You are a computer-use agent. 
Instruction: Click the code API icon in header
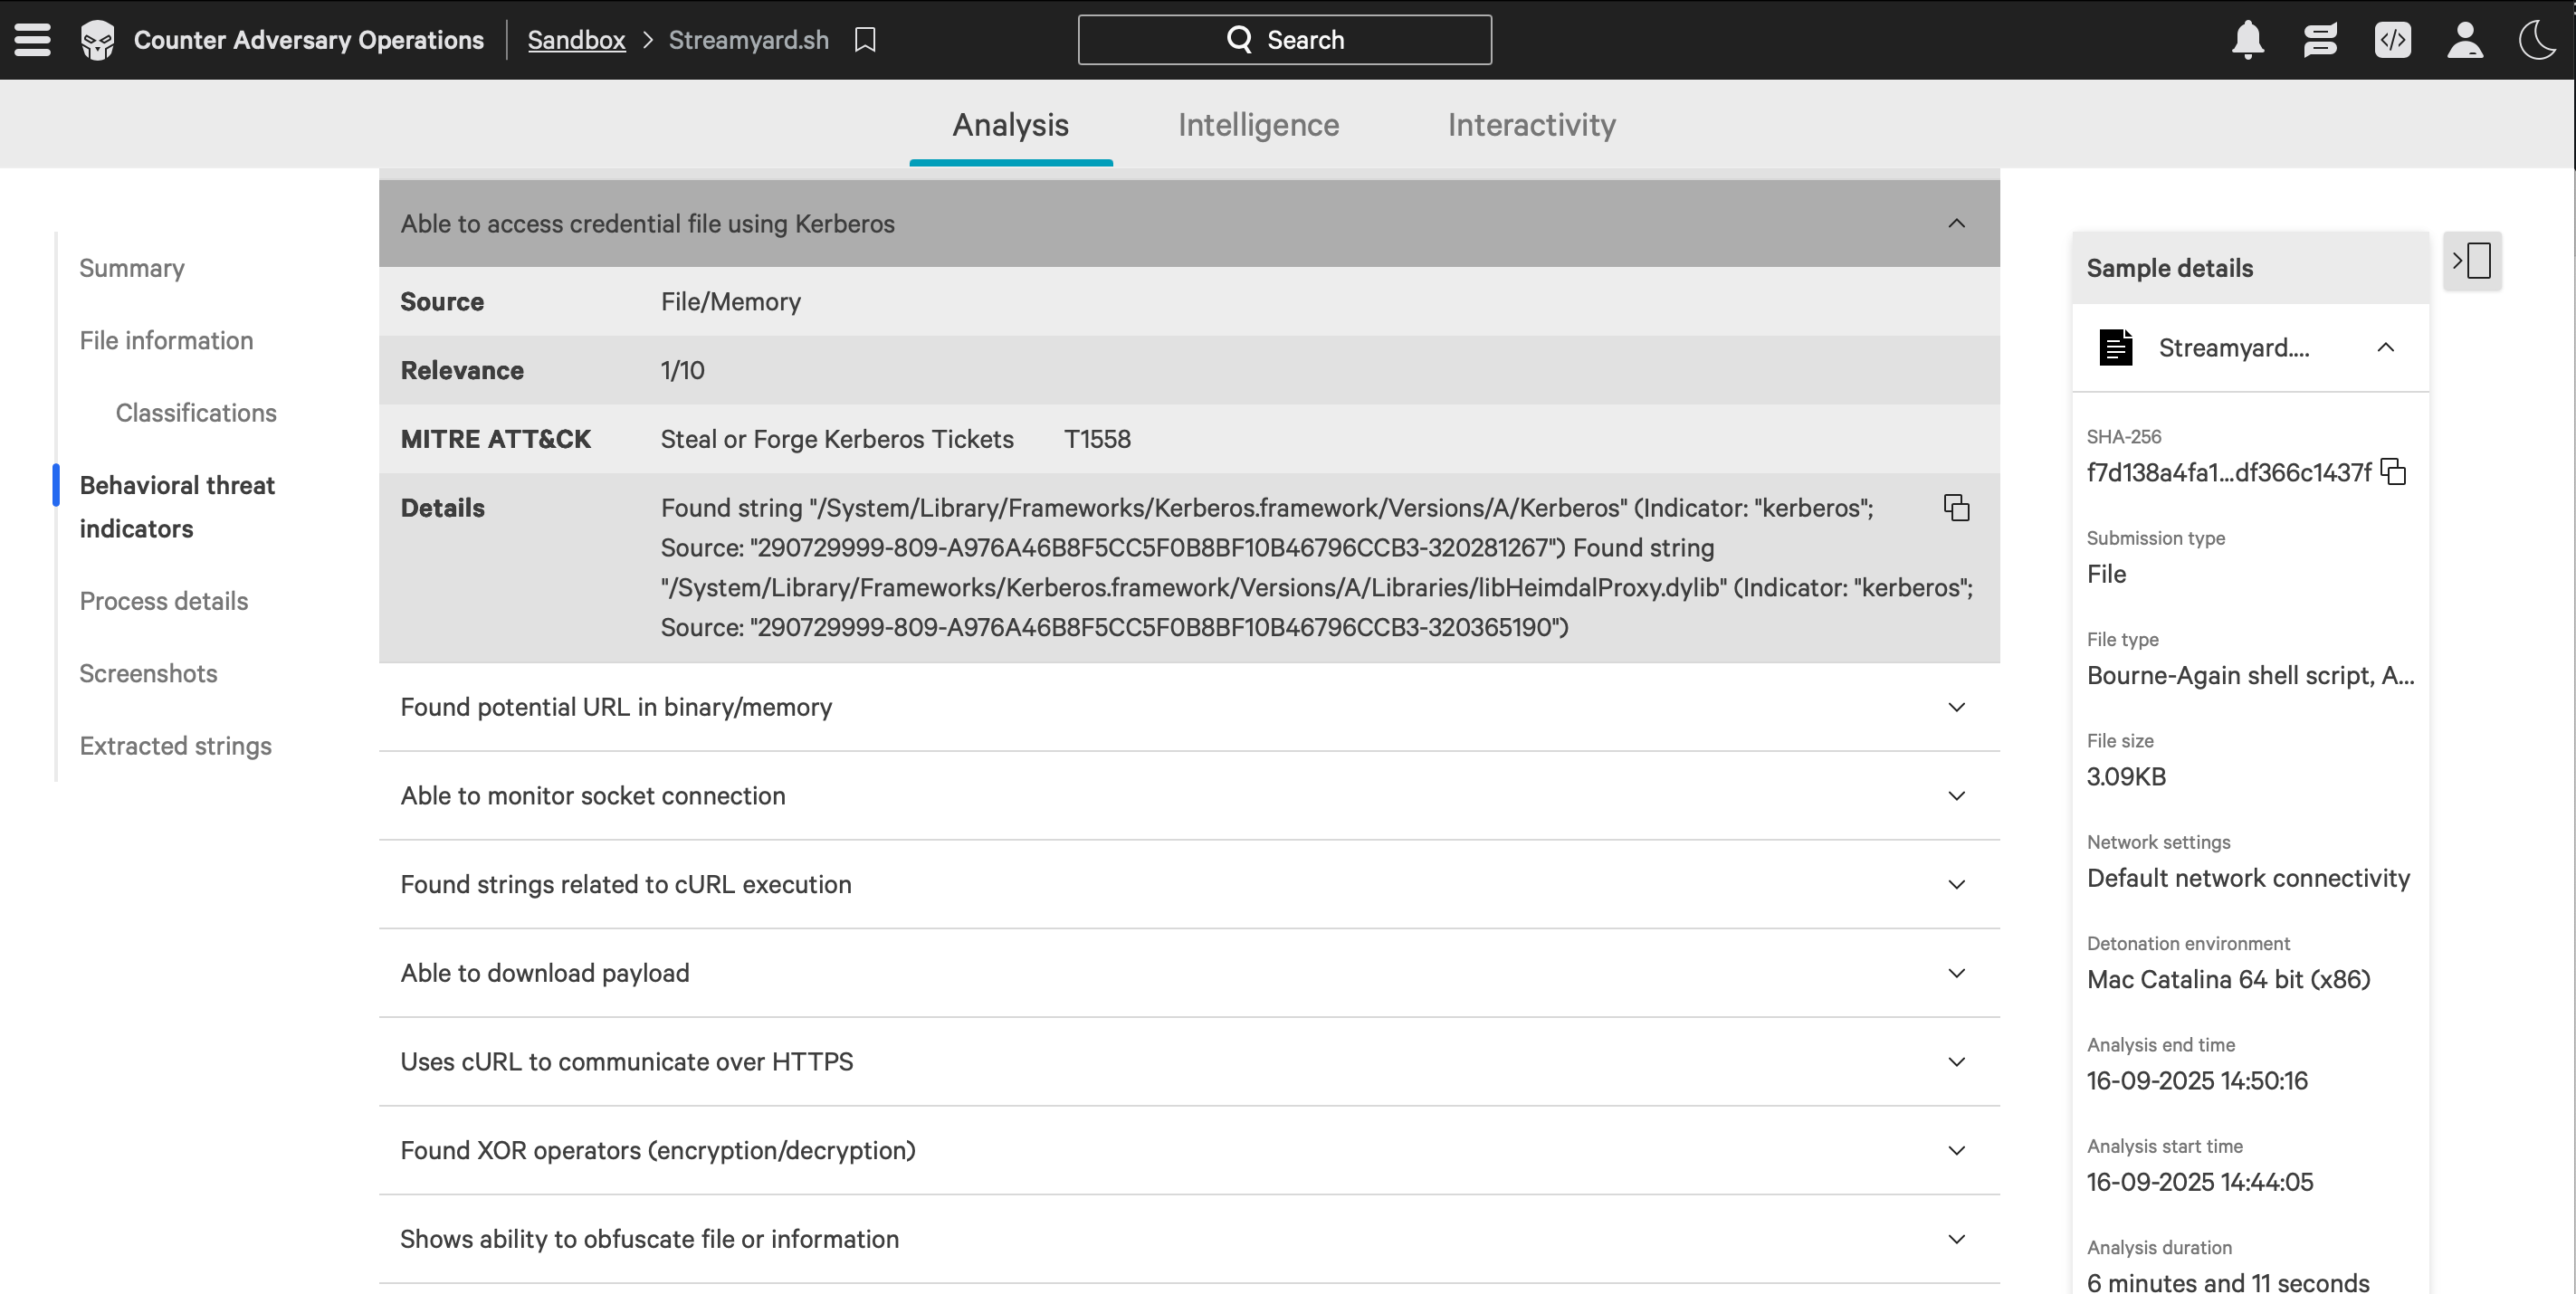tap(2392, 40)
